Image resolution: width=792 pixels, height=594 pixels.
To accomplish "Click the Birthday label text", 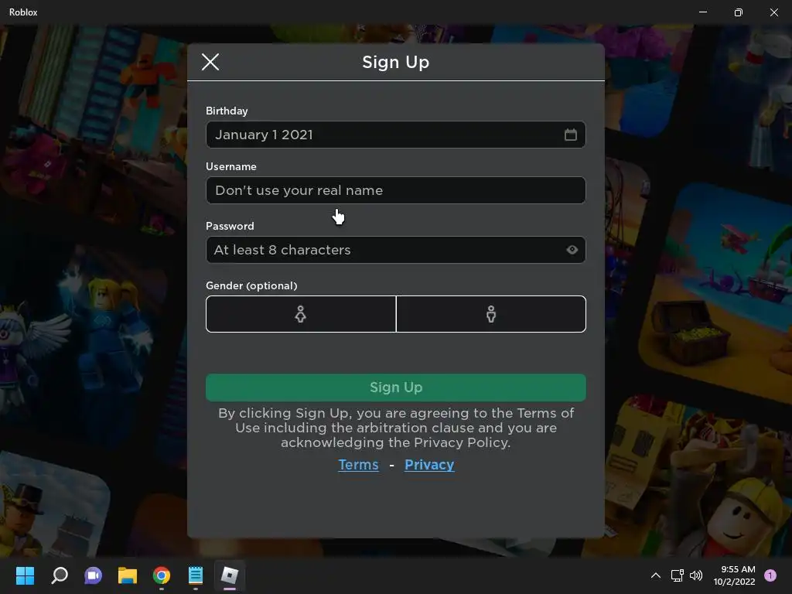I will click(x=227, y=111).
